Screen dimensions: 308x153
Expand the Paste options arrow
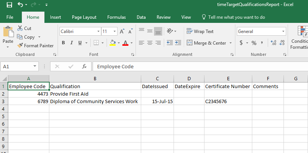click(x=8, y=47)
